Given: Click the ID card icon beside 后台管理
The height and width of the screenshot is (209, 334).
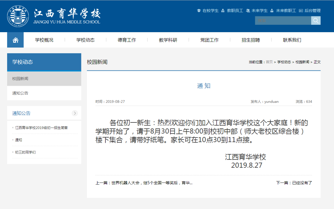Looking at the screenshot, I should point(301,11).
